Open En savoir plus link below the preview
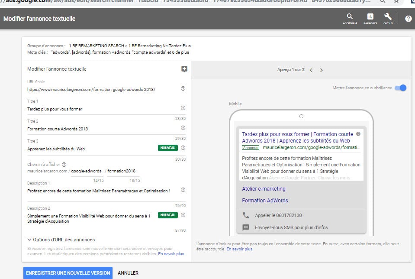 click(240, 249)
